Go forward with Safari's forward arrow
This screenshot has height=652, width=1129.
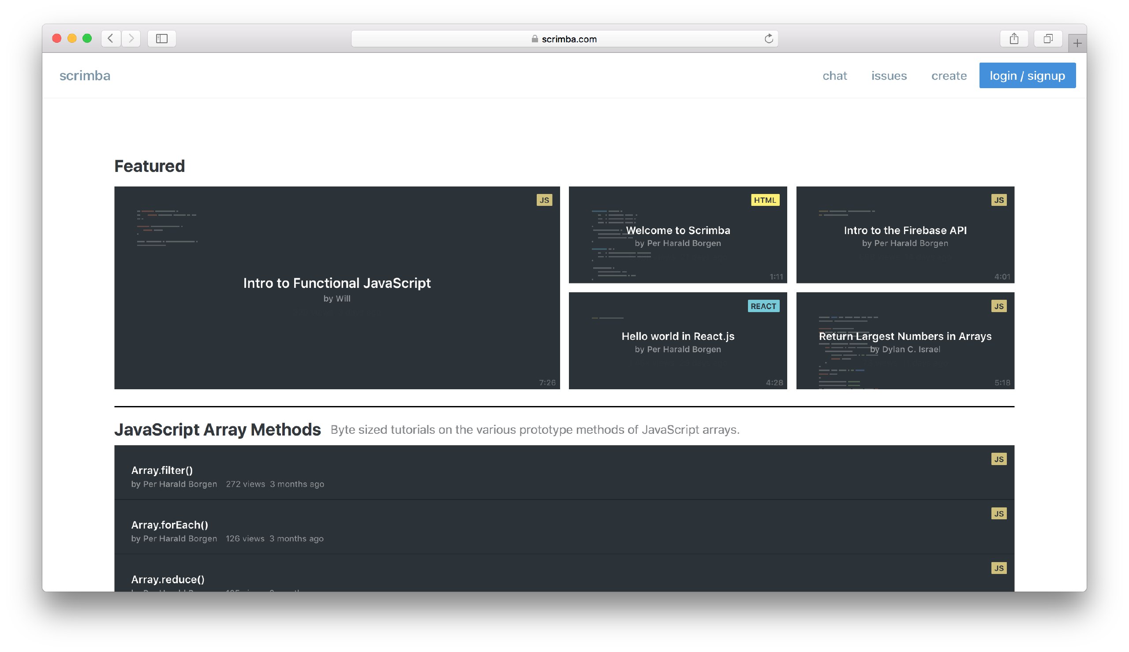point(131,38)
